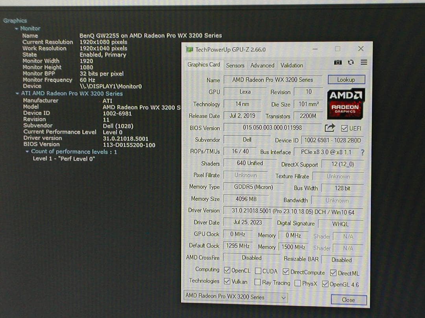Click the Die Size field 101 mm²
The height and width of the screenshot is (318, 425).
coord(309,104)
